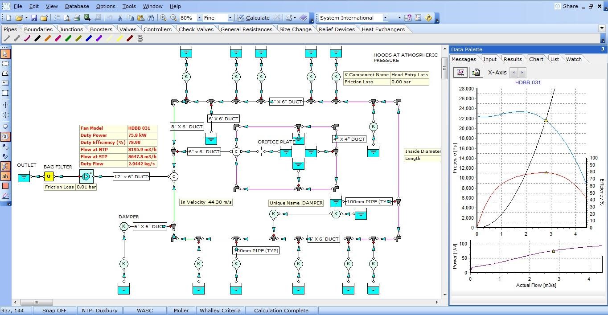Switch to the Results tab
Screen dimensions: 608x315
click(x=512, y=59)
